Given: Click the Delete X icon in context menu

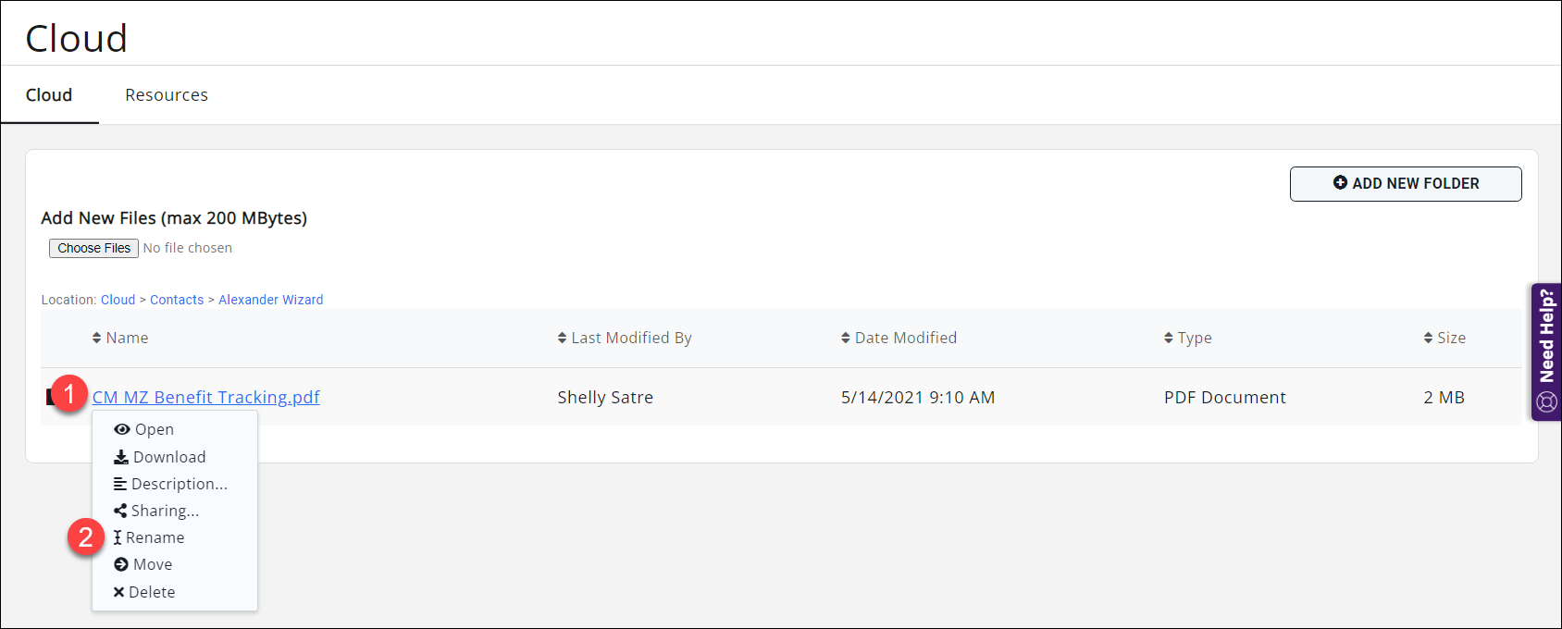Looking at the screenshot, I should tap(119, 591).
